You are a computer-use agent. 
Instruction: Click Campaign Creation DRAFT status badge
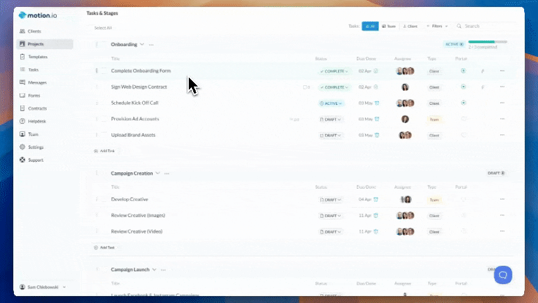click(496, 174)
